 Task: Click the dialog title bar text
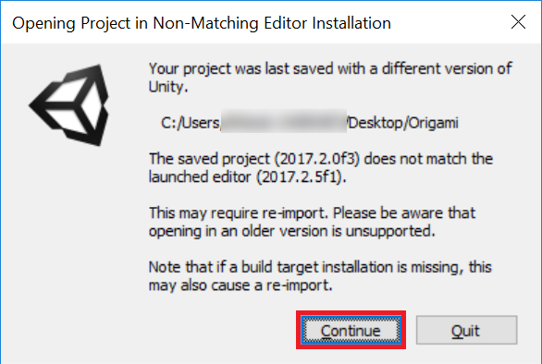202,23
